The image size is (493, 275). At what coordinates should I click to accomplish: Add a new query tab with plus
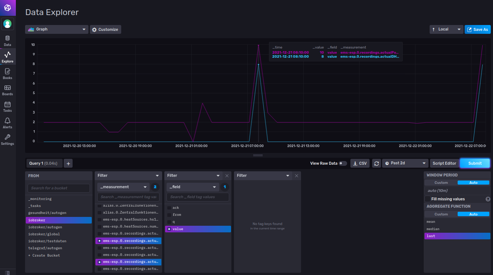pos(68,163)
